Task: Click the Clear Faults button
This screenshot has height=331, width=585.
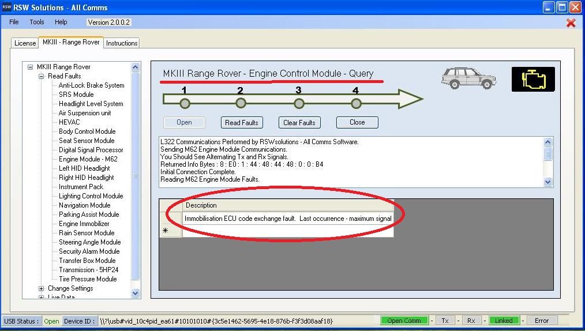Action: coord(299,123)
